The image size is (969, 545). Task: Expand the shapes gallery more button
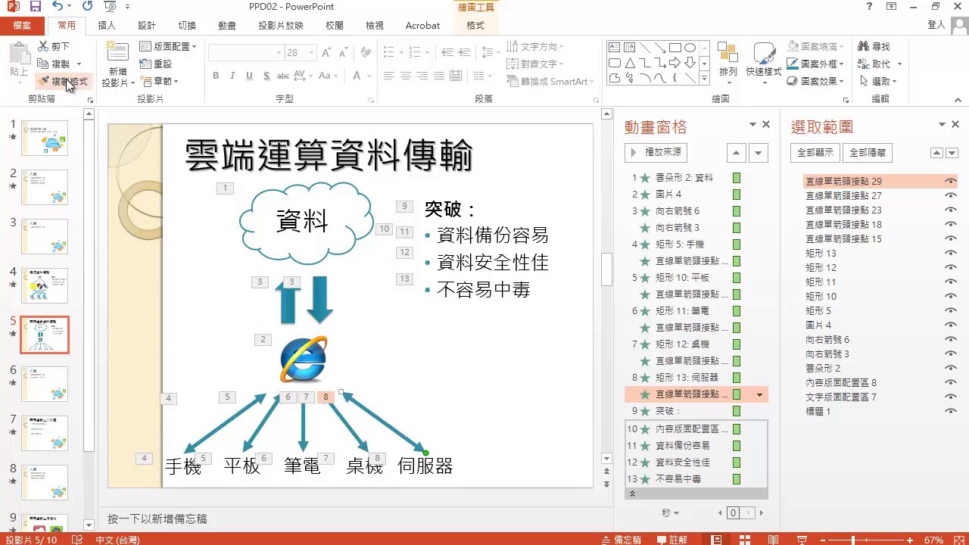click(x=704, y=77)
